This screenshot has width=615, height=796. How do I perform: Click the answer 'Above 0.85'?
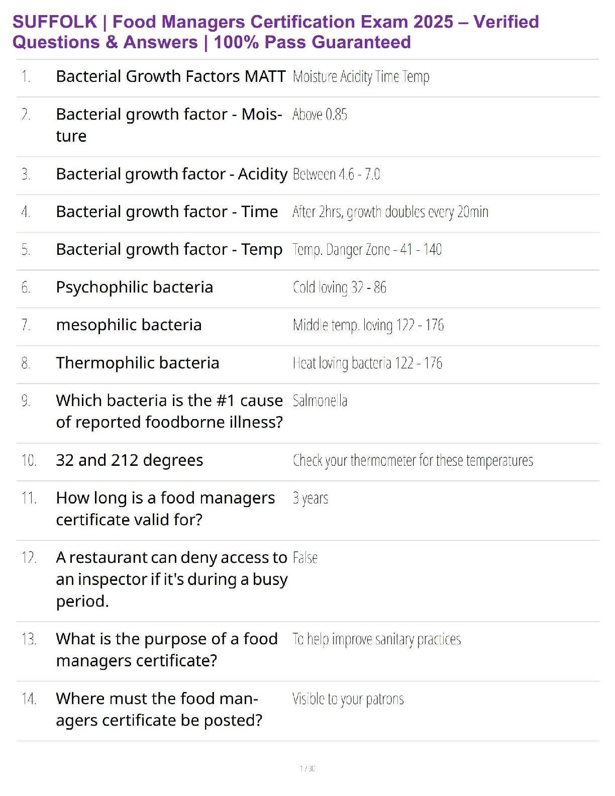320,115
